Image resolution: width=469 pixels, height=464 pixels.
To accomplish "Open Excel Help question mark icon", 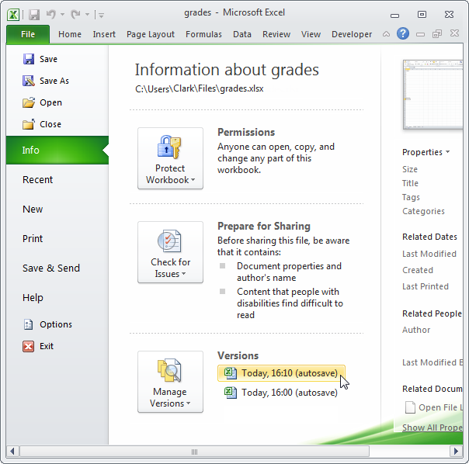I will (x=403, y=33).
